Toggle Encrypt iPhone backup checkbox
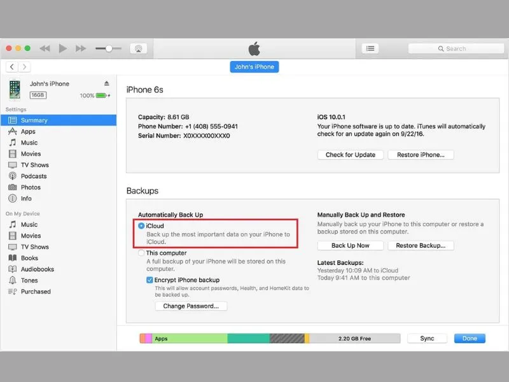509x382 pixels. point(150,280)
